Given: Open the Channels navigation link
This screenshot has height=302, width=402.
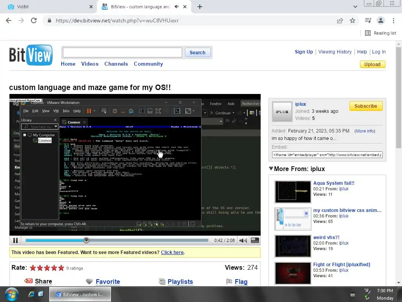Looking at the screenshot, I should 116,64.
